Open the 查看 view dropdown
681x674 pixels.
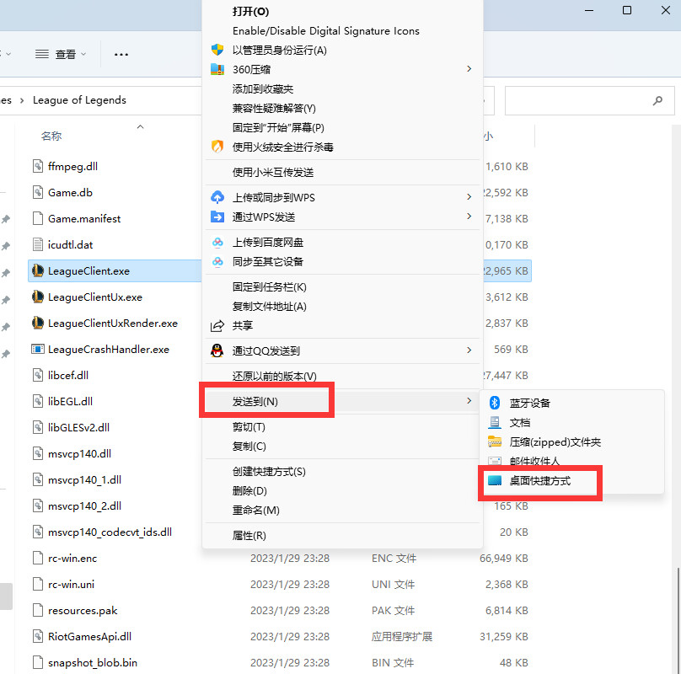(x=61, y=54)
